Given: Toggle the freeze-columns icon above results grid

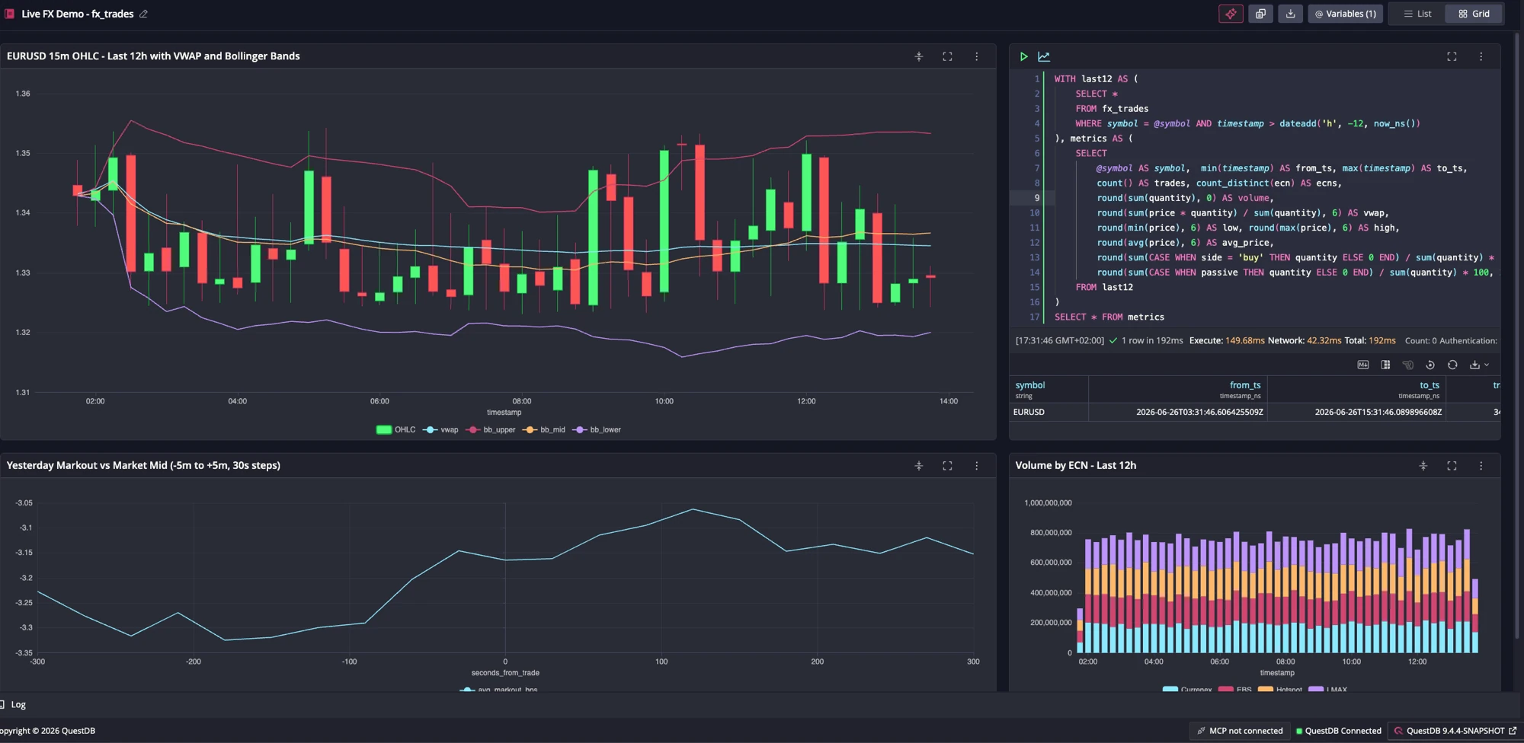Looking at the screenshot, I should [x=1385, y=365].
